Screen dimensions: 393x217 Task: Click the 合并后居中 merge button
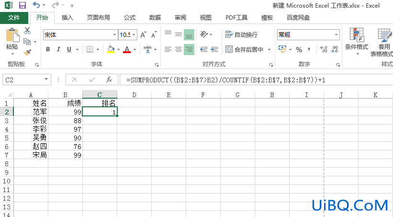[x=244, y=49]
